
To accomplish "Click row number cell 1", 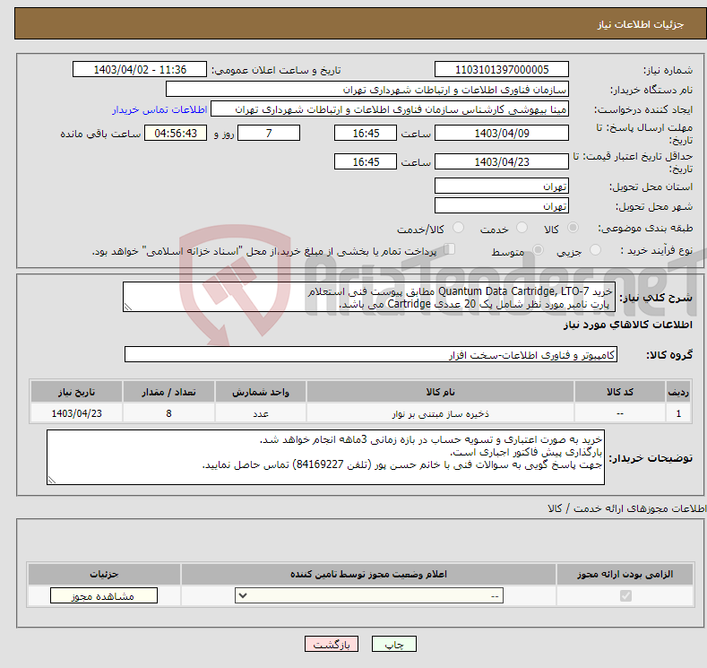I will [x=678, y=413].
